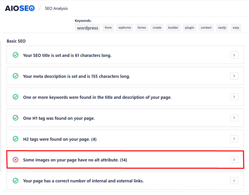Click text 'Your SEO title is set and is 61 characters long.'
The image size is (249, 195).
[x=67, y=55]
